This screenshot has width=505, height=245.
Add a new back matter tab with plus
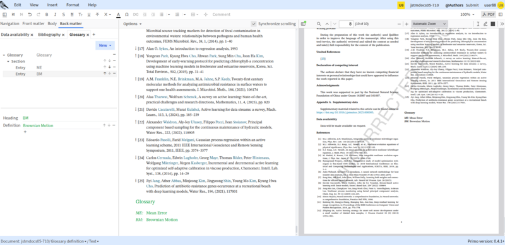click(x=93, y=35)
